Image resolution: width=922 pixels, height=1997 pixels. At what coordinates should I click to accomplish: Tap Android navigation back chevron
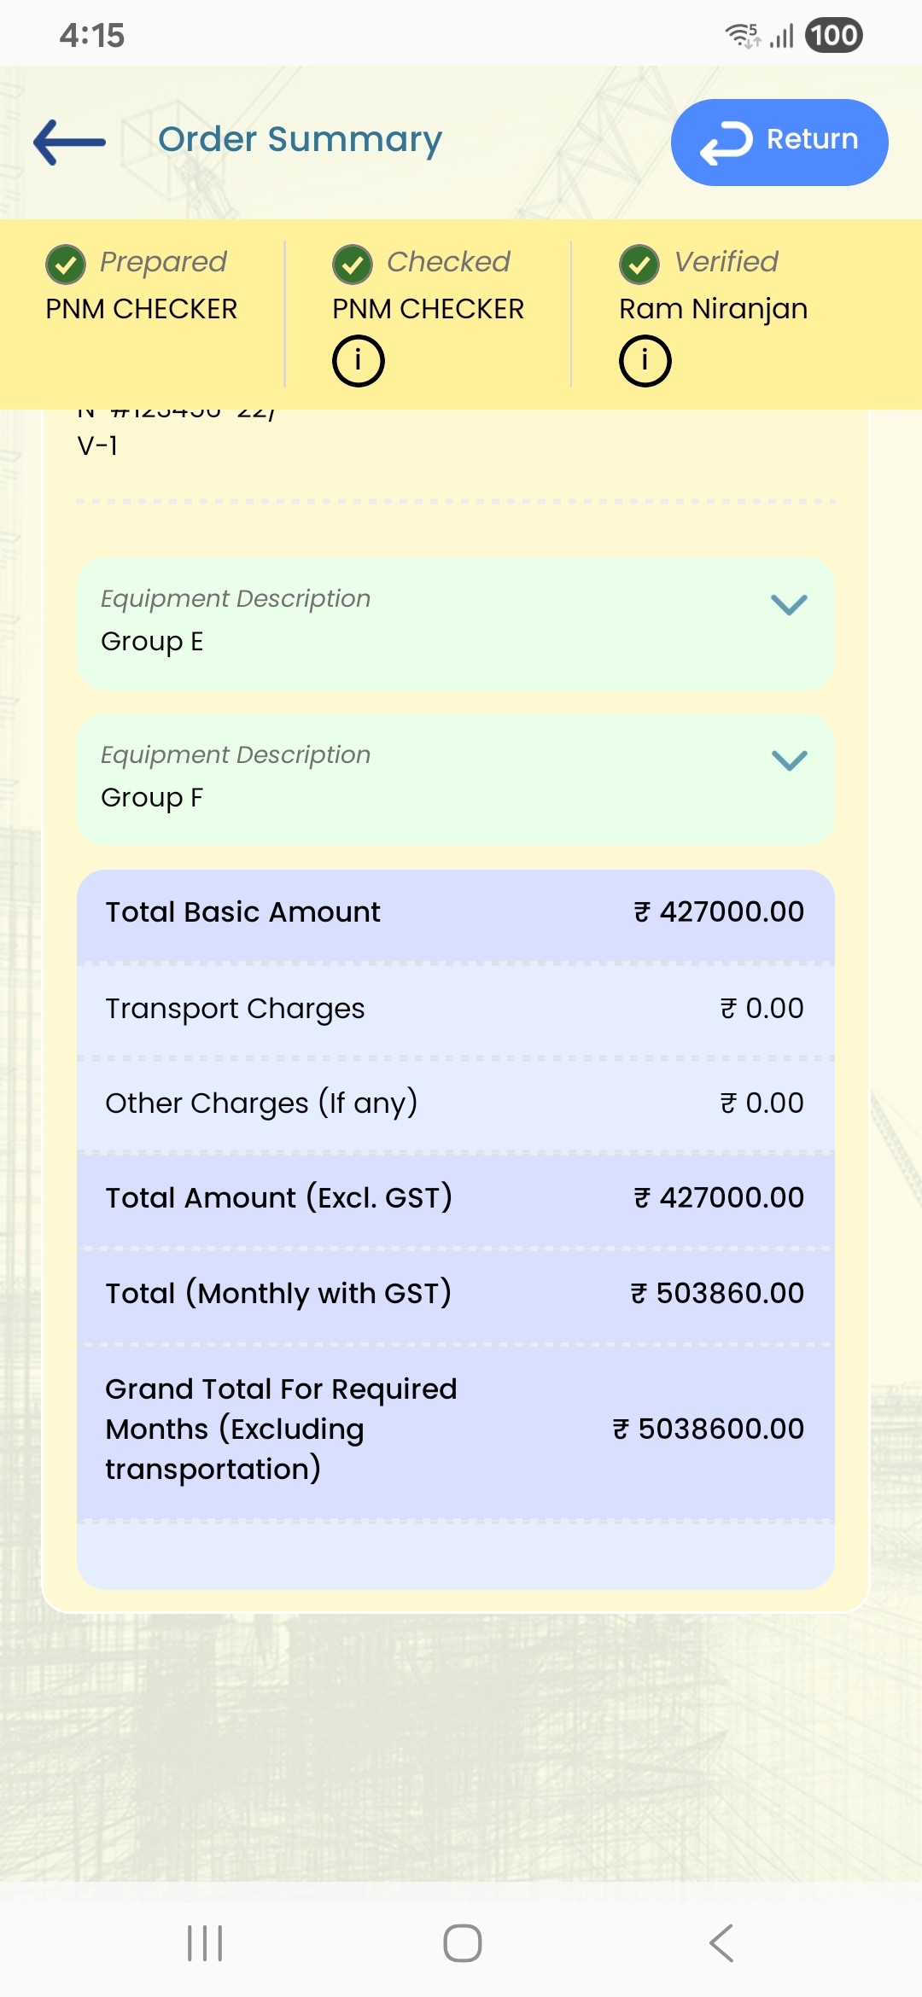[x=721, y=1943]
